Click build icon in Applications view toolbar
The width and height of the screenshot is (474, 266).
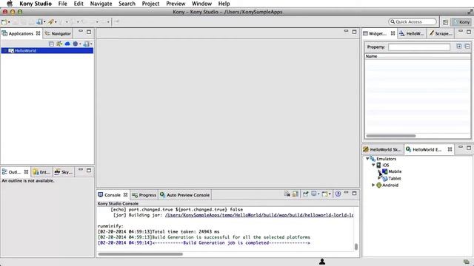coord(86,44)
